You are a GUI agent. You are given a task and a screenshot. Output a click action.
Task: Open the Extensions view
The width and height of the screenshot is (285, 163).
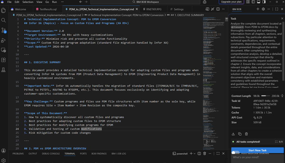tap(4, 60)
